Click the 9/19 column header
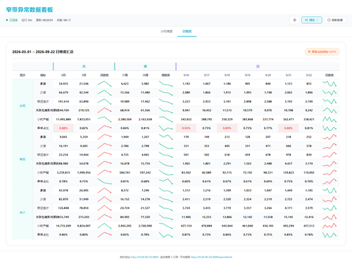This screenshot has width=352, height=263. point(248,75)
